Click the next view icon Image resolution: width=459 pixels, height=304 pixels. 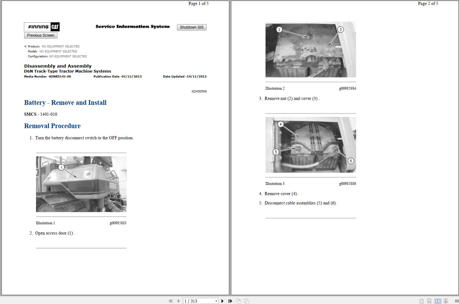tap(247, 301)
